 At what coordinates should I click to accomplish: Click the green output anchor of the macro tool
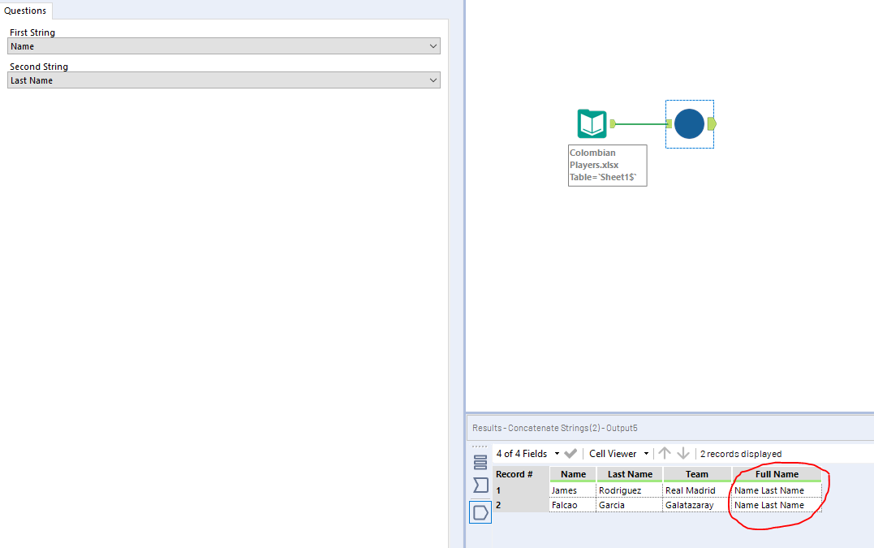point(711,123)
